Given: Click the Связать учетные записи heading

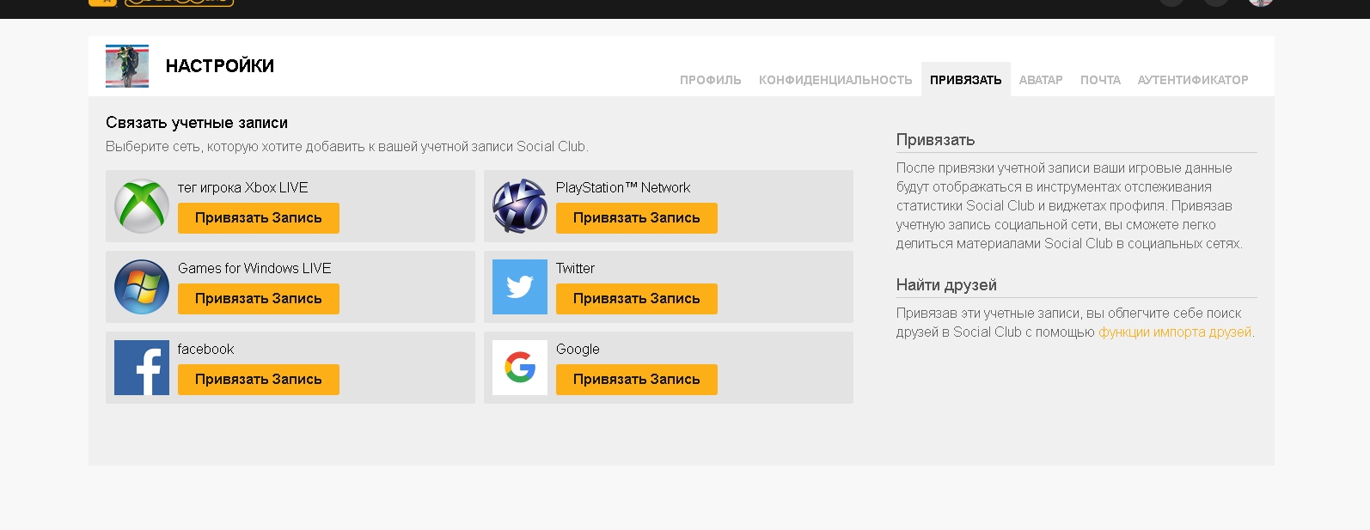Looking at the screenshot, I should point(197,123).
